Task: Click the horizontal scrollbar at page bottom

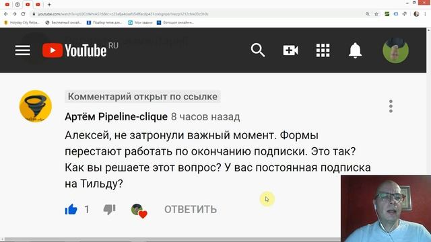Action: point(172,239)
